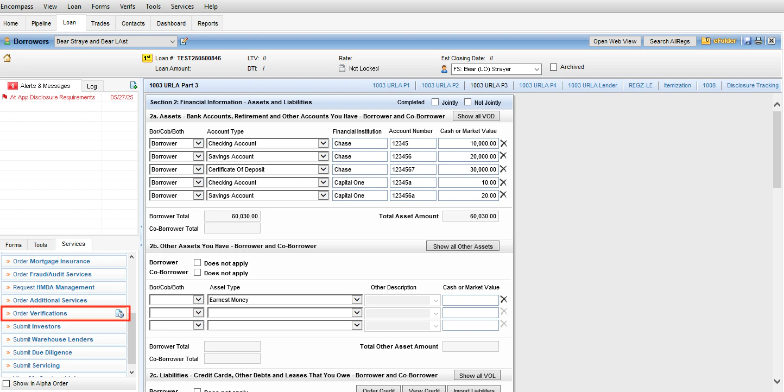784x392 pixels.
Task: Open the Savings Account type dropdown for Capital One
Action: click(323, 195)
